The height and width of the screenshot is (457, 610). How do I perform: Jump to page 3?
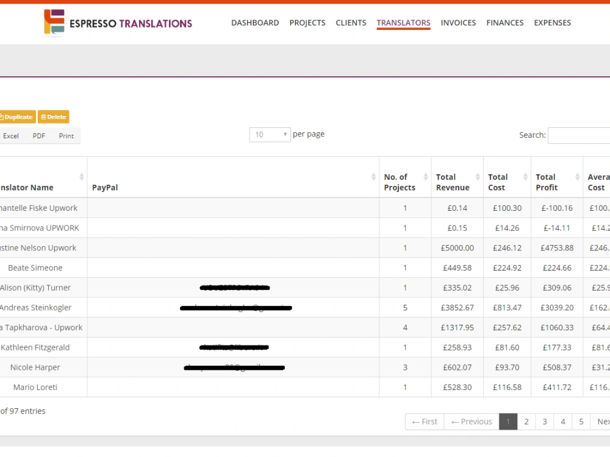(x=545, y=422)
